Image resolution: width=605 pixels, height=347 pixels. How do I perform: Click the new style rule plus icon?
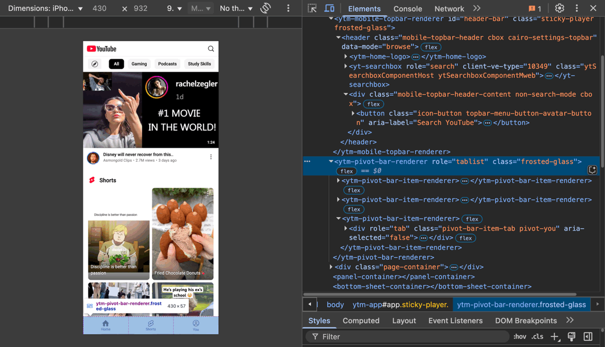pyautogui.click(x=555, y=336)
